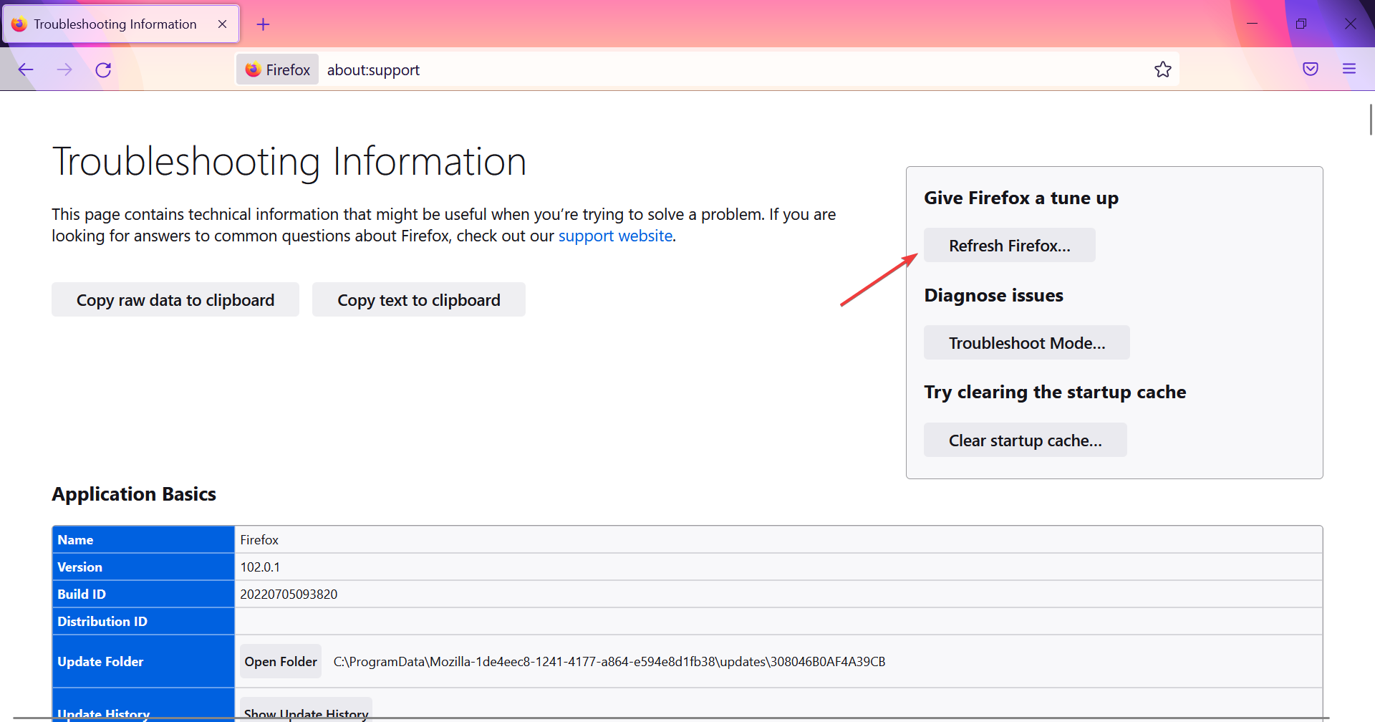The height and width of the screenshot is (722, 1375).
Task: Click the Name value Firefox in table
Action: point(259,539)
